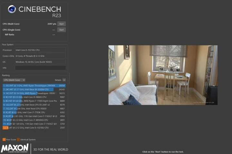Screen dimensions: 232x154
Task: Click the rendered room preview image
Action: tap(163, 75)
